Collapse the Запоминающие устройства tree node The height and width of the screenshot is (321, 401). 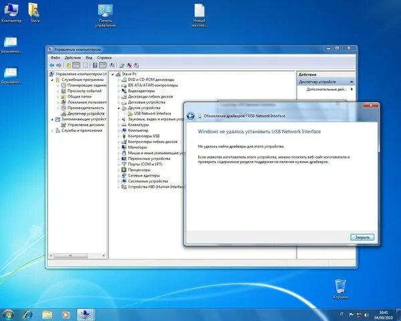pyautogui.click(x=52, y=119)
